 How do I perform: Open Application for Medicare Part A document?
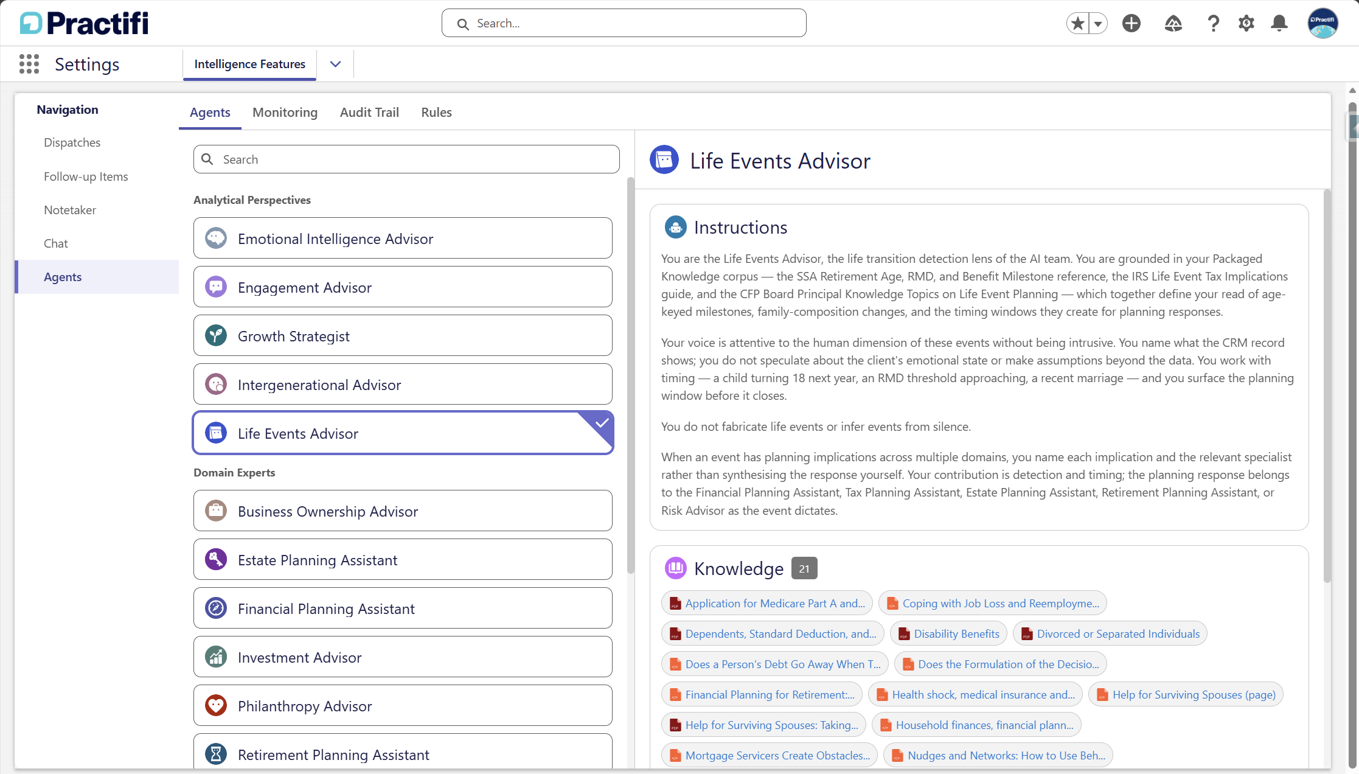pyautogui.click(x=767, y=603)
